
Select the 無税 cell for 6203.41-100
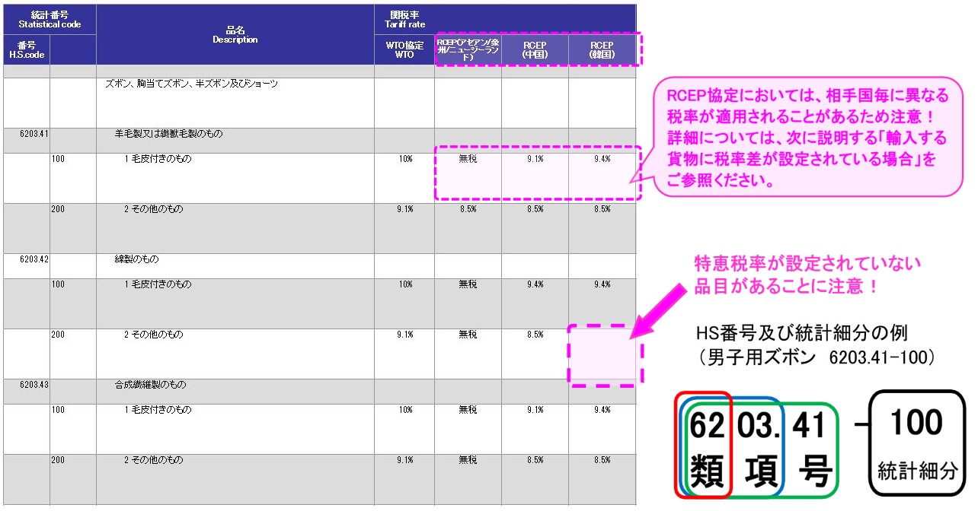coord(468,160)
